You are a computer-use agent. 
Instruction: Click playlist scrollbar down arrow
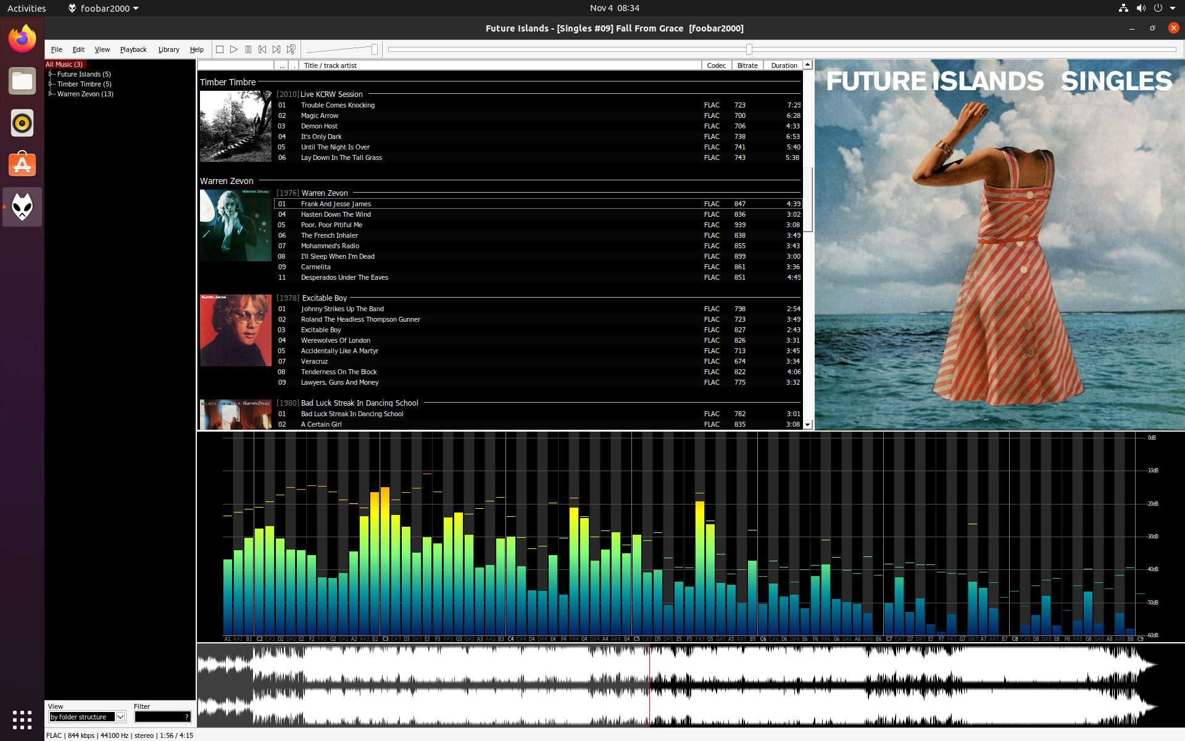(807, 425)
